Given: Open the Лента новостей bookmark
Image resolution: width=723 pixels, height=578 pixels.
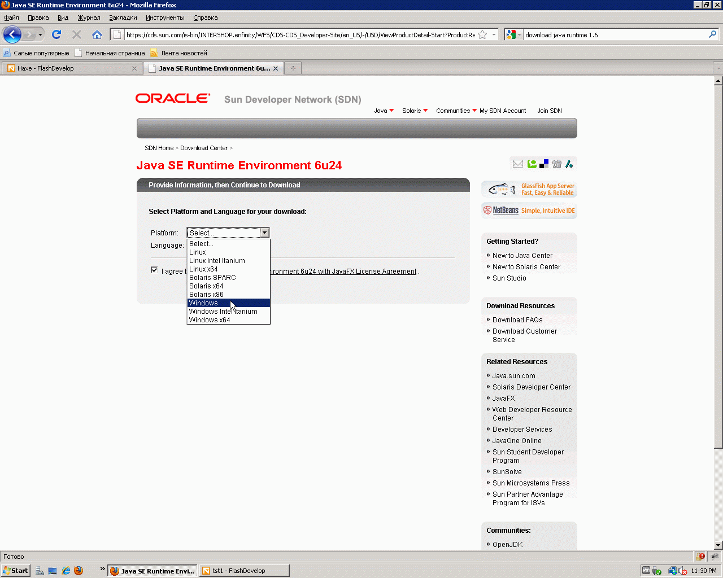Looking at the screenshot, I should [178, 53].
